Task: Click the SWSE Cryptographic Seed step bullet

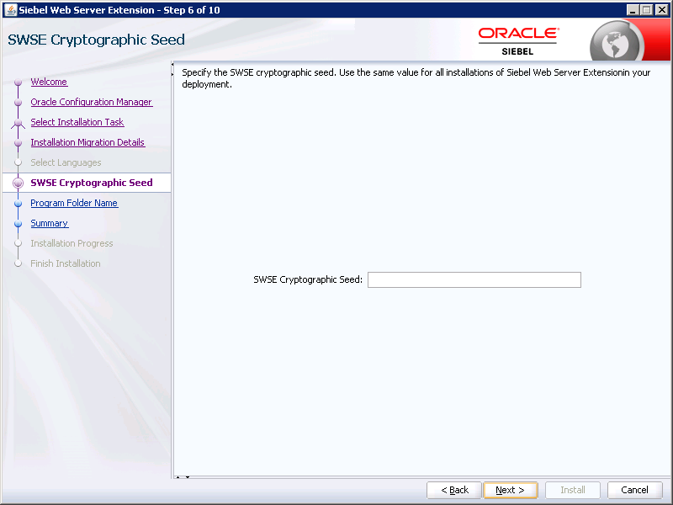Action: [18, 183]
